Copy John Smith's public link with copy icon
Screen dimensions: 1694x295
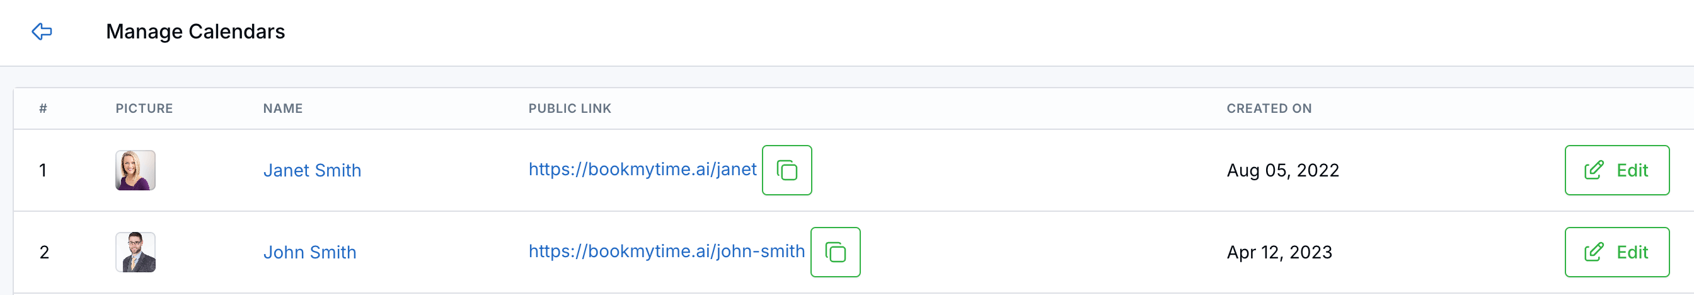[835, 252]
